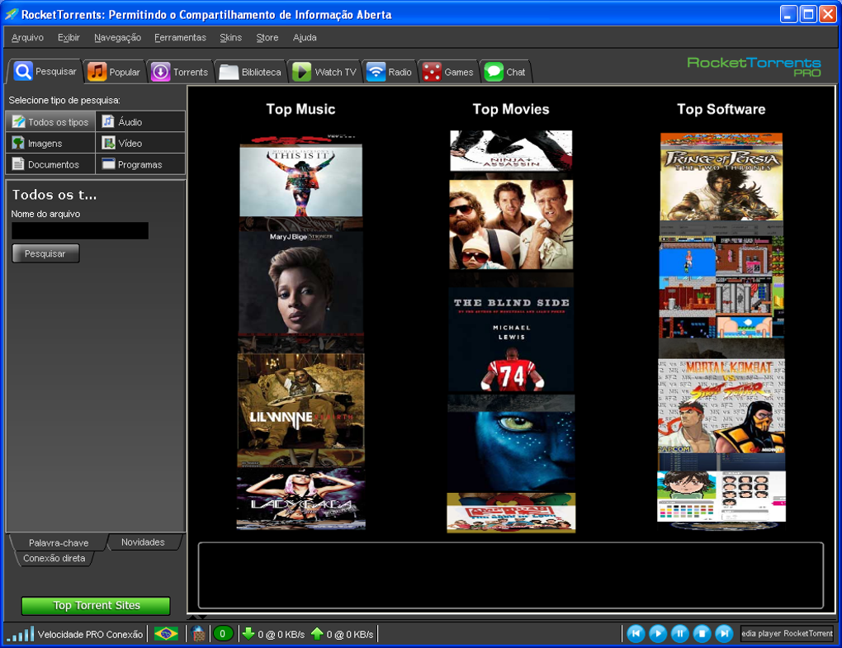Screen dimensions: 842x648
Task: Click the signal strength bars icon
Action: coord(21,635)
